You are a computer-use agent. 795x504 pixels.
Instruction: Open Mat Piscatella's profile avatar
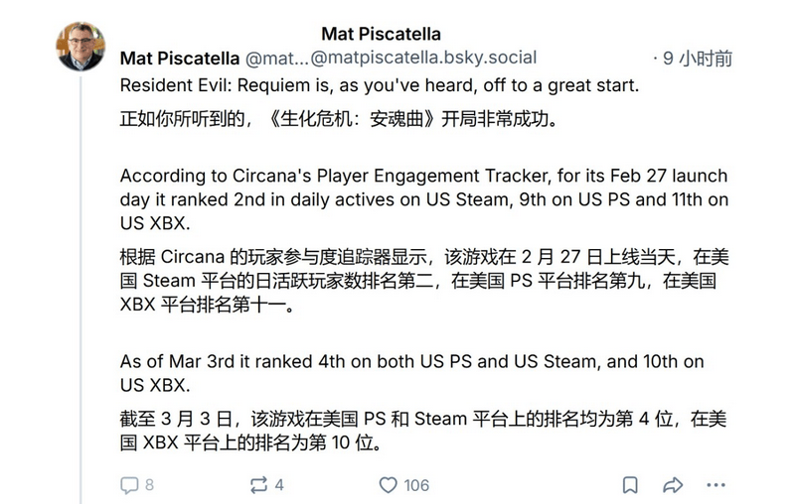(81, 47)
